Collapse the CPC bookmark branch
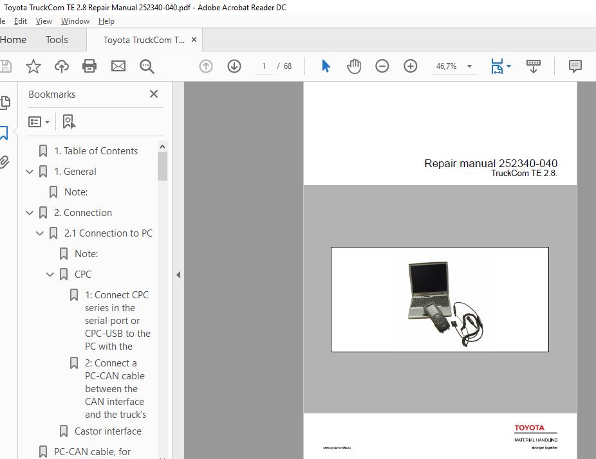Image resolution: width=596 pixels, height=459 pixels. (50, 274)
